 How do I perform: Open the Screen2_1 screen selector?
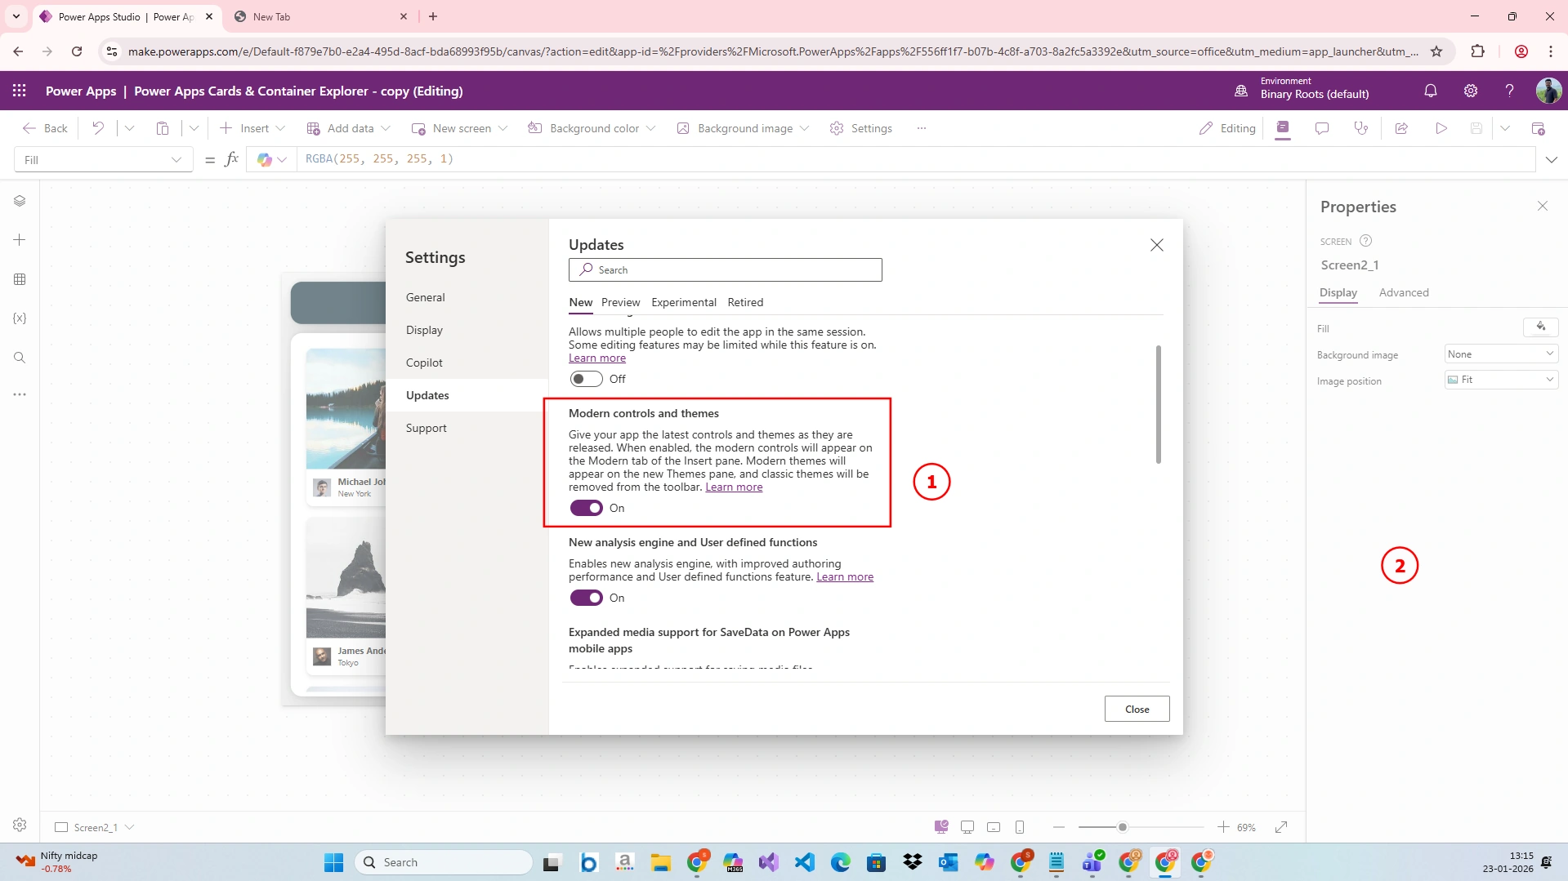pos(95,827)
